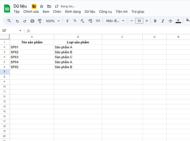Click the saving status sync icon
This screenshot has width=190, height=141.
(56, 6)
